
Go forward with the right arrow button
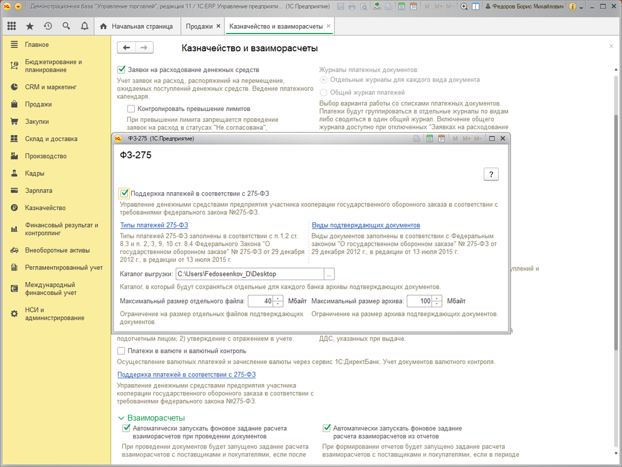pyautogui.click(x=144, y=47)
